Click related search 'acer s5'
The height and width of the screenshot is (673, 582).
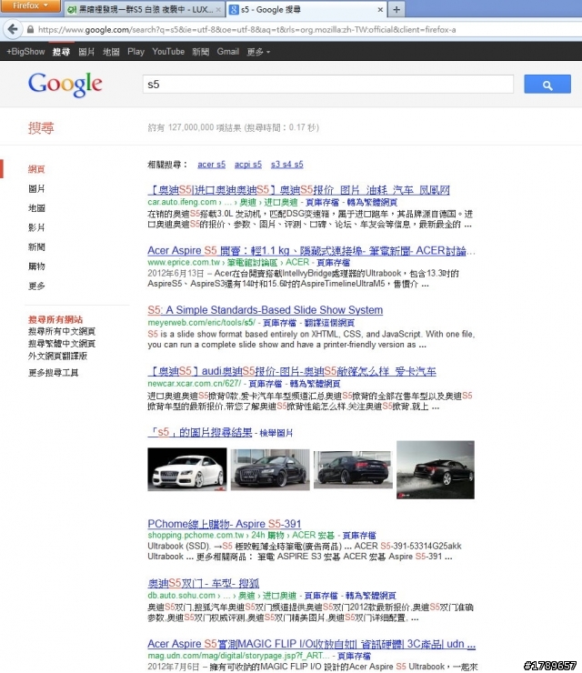(x=211, y=165)
